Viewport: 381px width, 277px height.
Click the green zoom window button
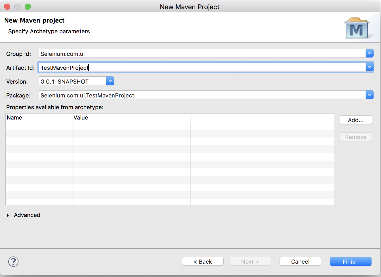coord(28,7)
